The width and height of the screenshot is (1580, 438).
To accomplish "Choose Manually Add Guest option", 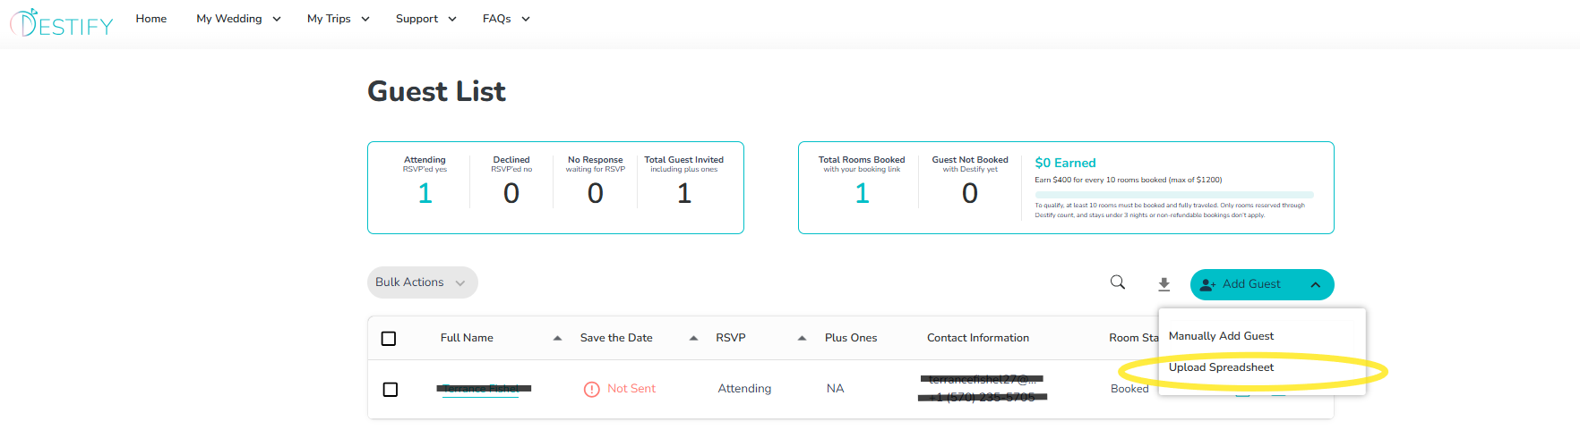I will click(1221, 336).
